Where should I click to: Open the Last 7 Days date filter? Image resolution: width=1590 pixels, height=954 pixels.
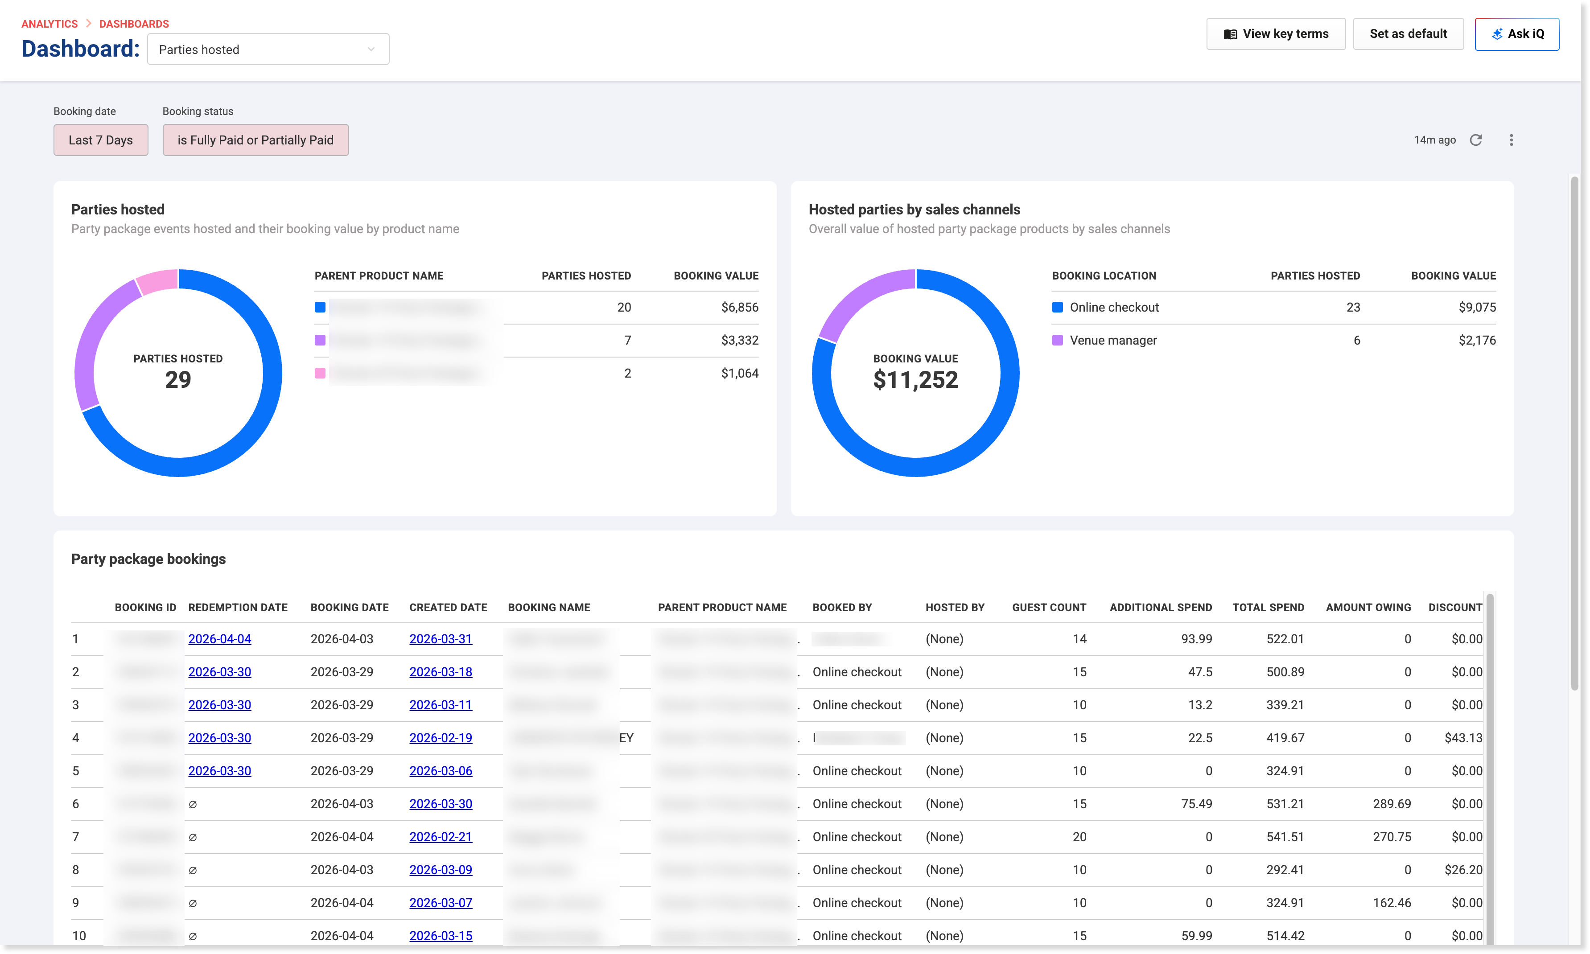point(101,140)
